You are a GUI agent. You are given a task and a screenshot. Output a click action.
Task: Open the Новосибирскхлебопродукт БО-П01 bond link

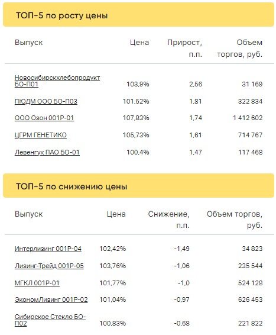57,81
